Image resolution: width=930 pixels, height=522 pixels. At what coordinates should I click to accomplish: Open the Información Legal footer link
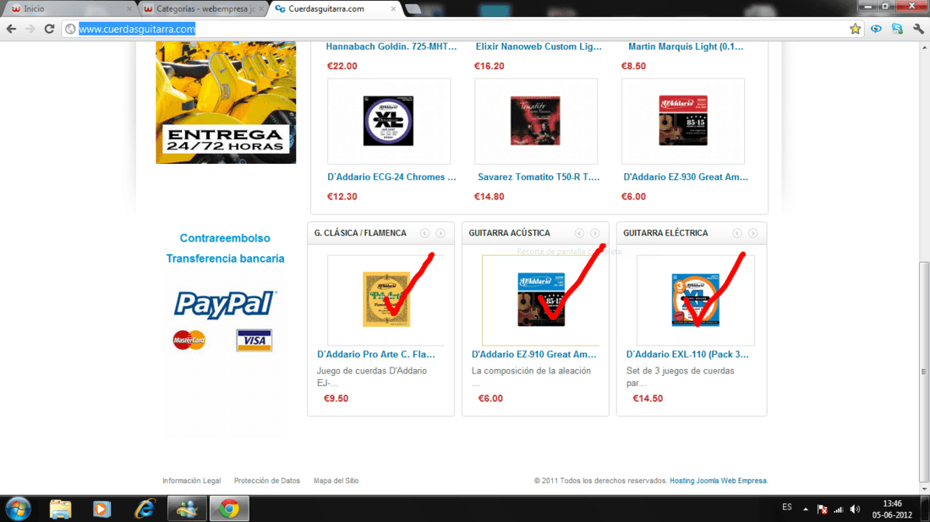point(192,481)
